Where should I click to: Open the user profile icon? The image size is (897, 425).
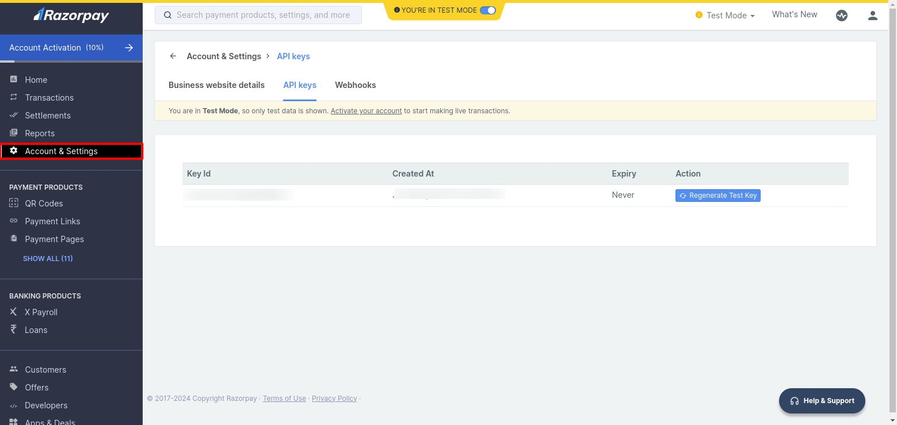tap(872, 16)
